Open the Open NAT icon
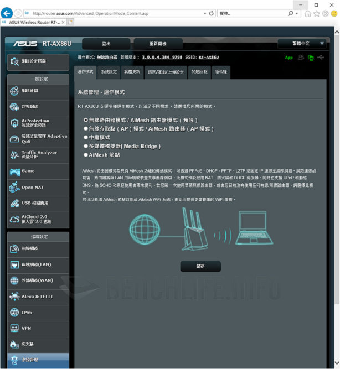Screen dimensions: 340x369 click(x=14, y=188)
